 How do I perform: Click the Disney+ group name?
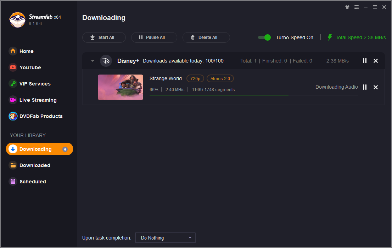click(x=128, y=61)
